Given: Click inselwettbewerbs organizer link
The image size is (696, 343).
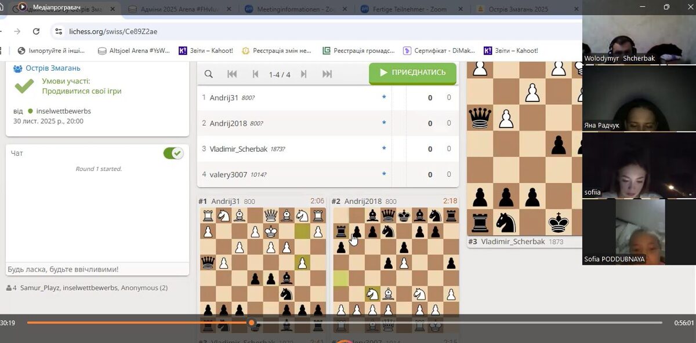Looking at the screenshot, I should point(63,111).
